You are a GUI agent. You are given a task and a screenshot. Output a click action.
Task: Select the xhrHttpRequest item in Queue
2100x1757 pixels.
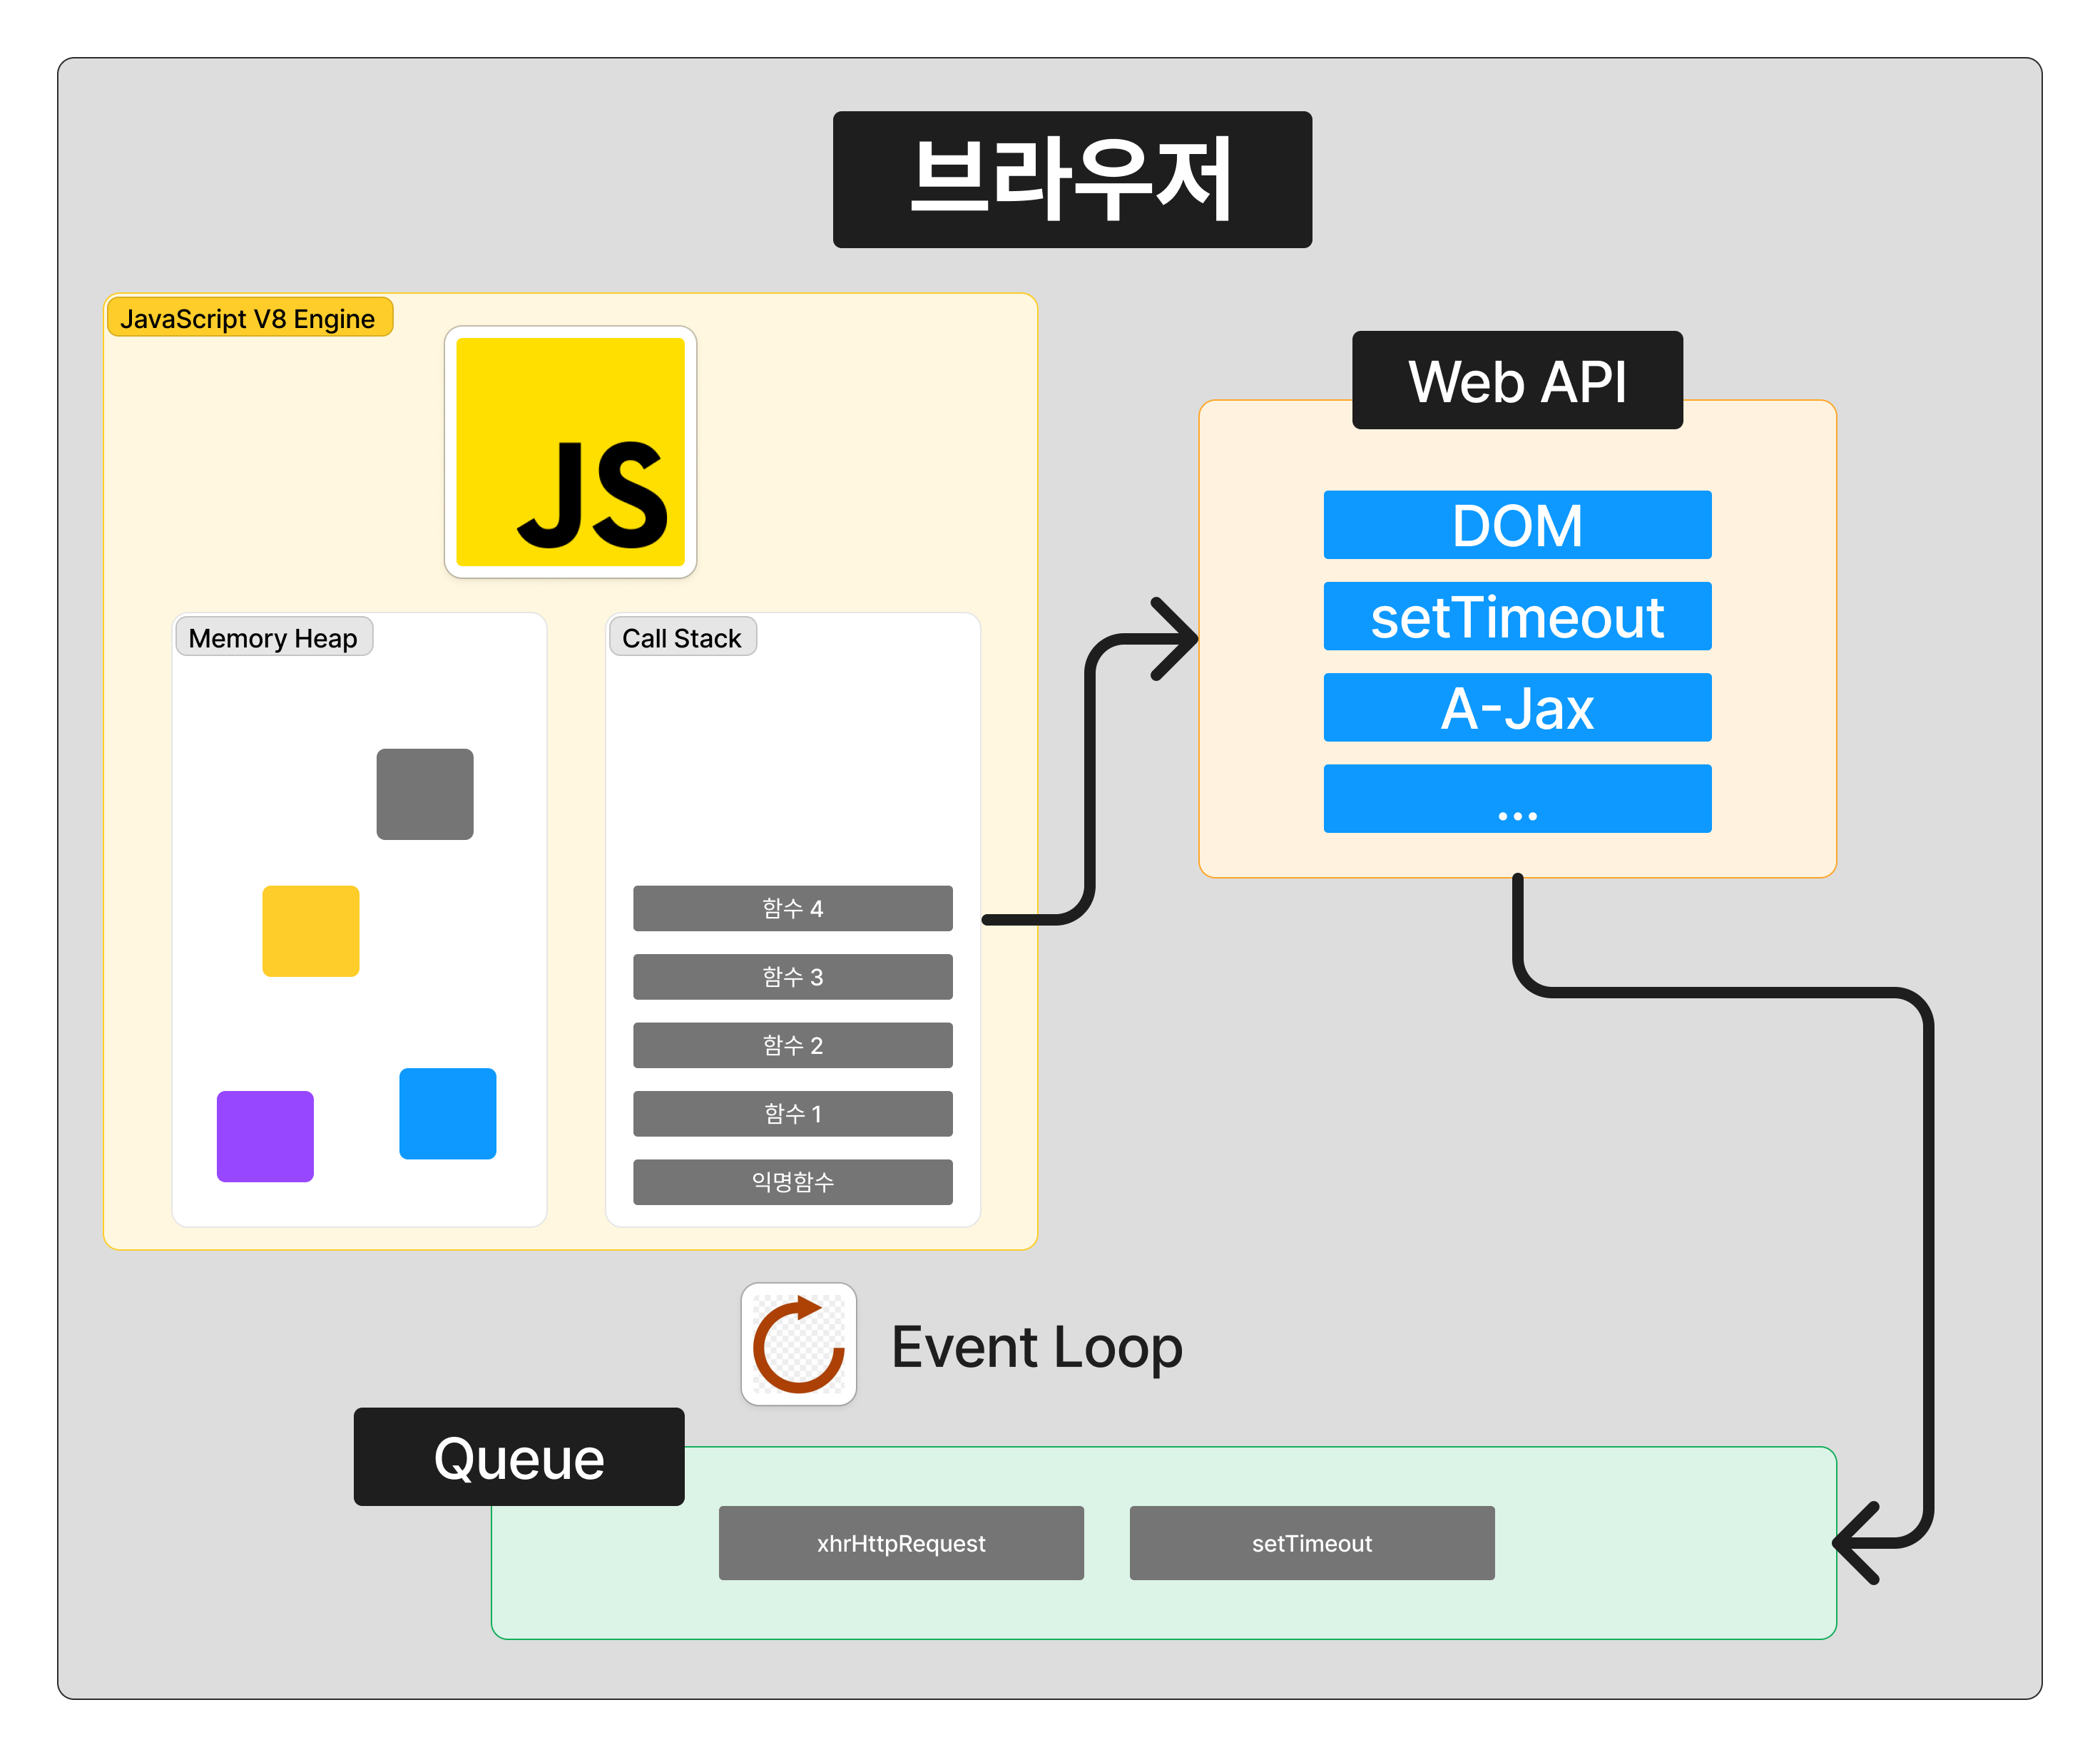pos(901,1543)
